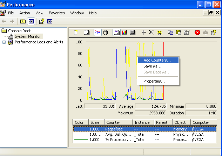Click the Up One Level folder icon
Viewport: 222px width, 156px height.
[x=23, y=21]
